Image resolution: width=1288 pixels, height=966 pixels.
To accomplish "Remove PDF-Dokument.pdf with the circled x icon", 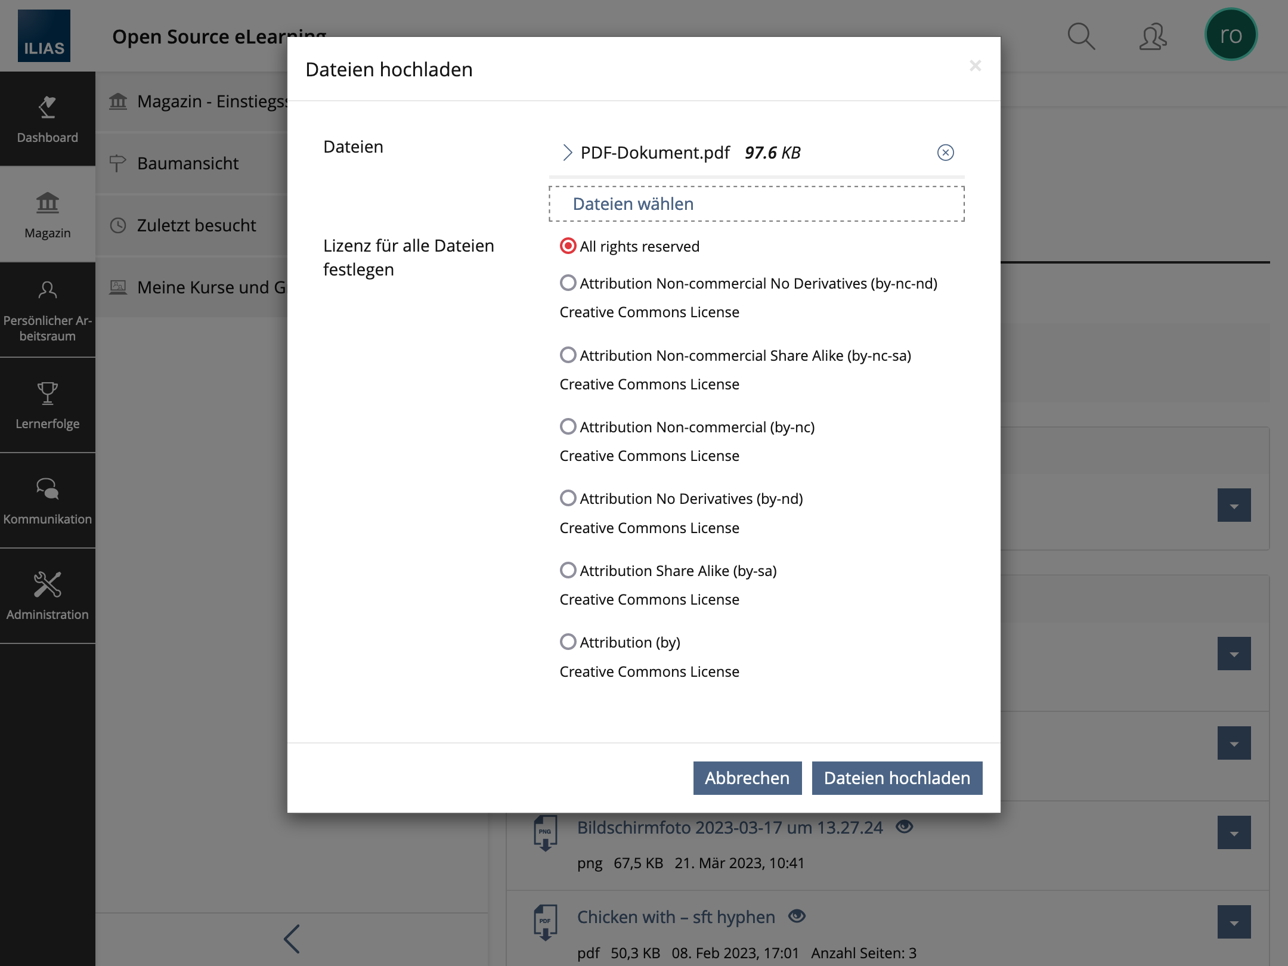I will 945,153.
